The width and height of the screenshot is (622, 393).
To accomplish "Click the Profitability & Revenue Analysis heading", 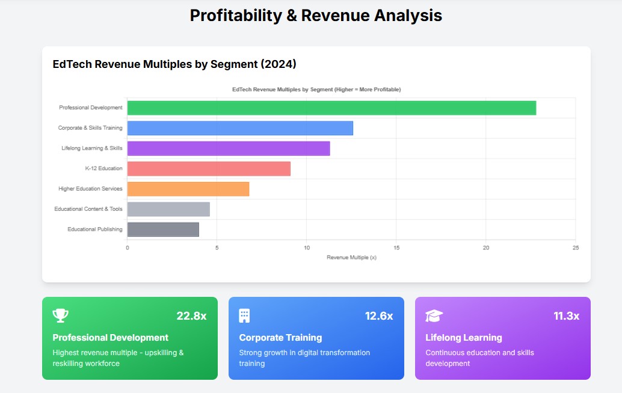I will [x=316, y=16].
